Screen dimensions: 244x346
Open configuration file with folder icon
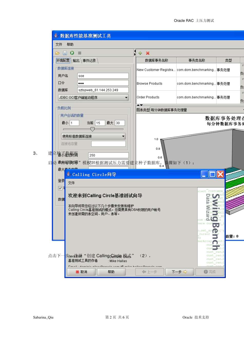pyautogui.click(x=58, y=53)
